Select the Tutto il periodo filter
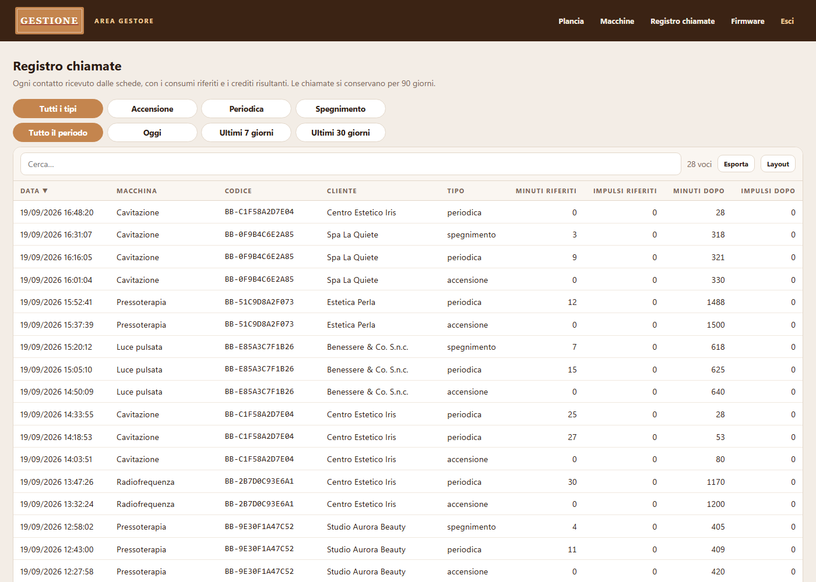Screen dimensions: 816x582 [x=58, y=133]
